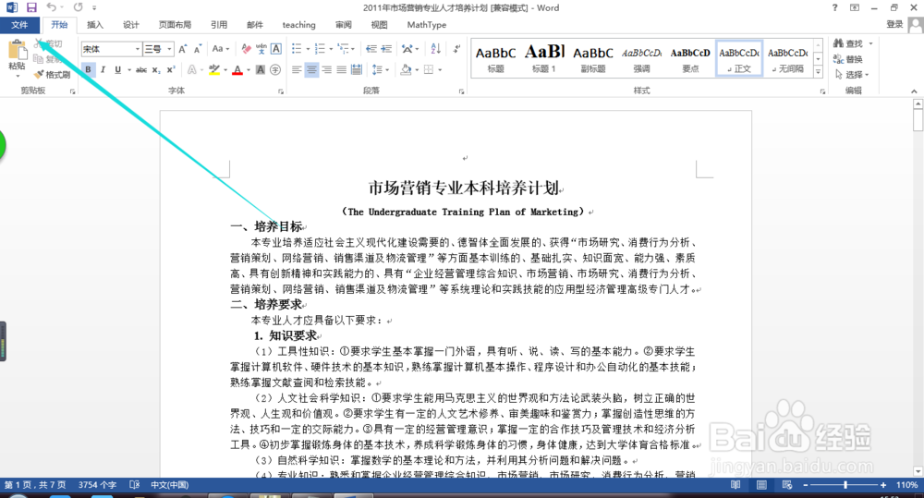924x498 pixels.
Task: Replace text with the 替换 tool
Action: 848,59
